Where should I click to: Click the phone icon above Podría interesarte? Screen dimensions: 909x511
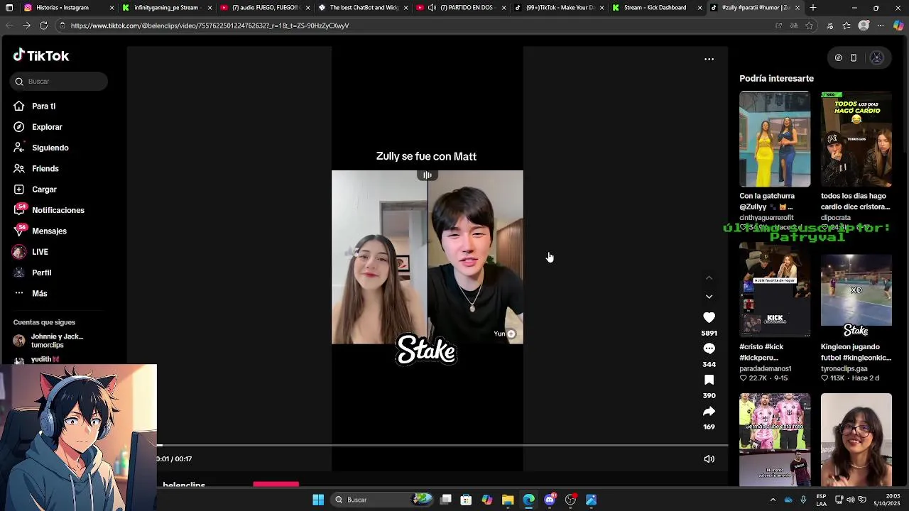point(854,58)
